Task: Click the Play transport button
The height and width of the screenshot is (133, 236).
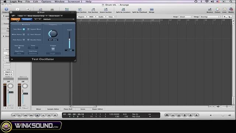Action: [x=43, y=115]
